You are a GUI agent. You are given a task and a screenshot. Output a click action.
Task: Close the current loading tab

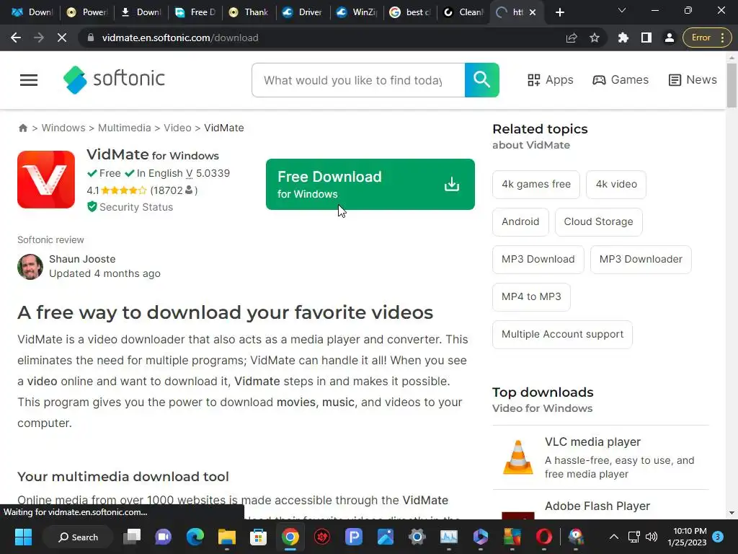(533, 12)
